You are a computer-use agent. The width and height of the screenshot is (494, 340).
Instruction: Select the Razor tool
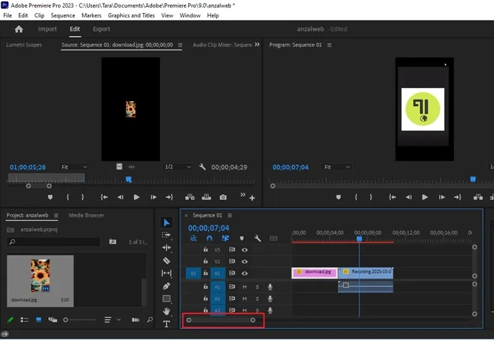(166, 260)
